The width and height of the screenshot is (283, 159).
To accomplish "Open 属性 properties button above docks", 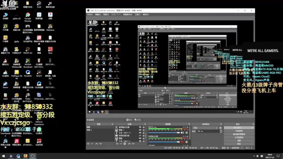I will 129,120.
